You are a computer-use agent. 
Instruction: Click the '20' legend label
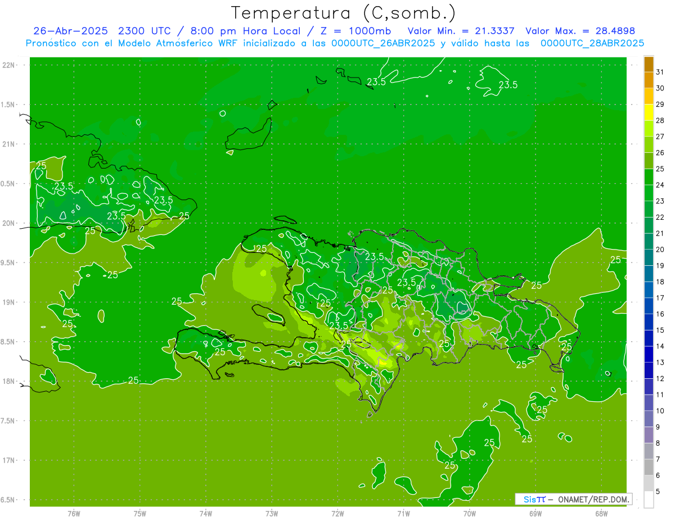(x=660, y=250)
